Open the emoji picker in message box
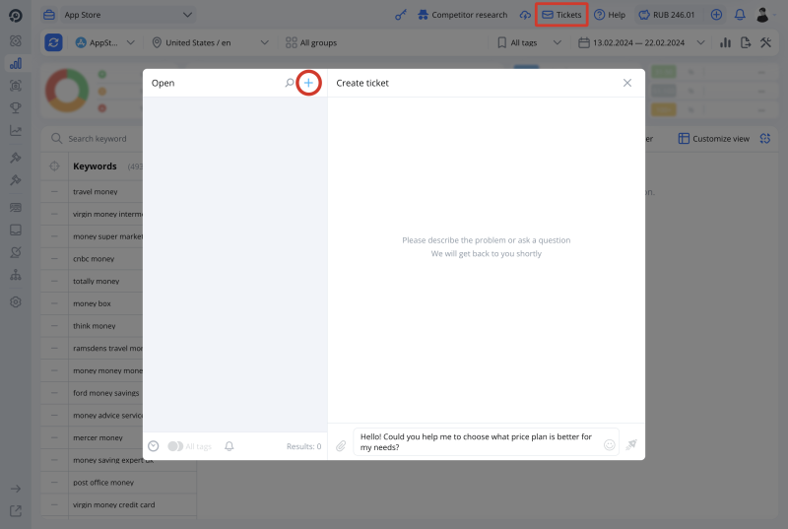Image resolution: width=788 pixels, height=529 pixels. coord(609,444)
